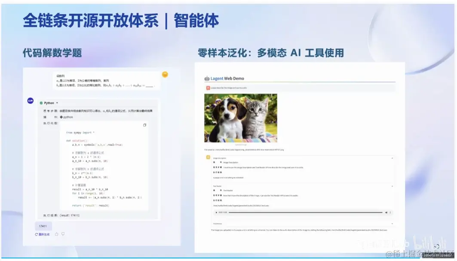Click the 执行结果 {'result': 17411} line
Image resolution: width=457 pixels, height=261 pixels.
61,215
